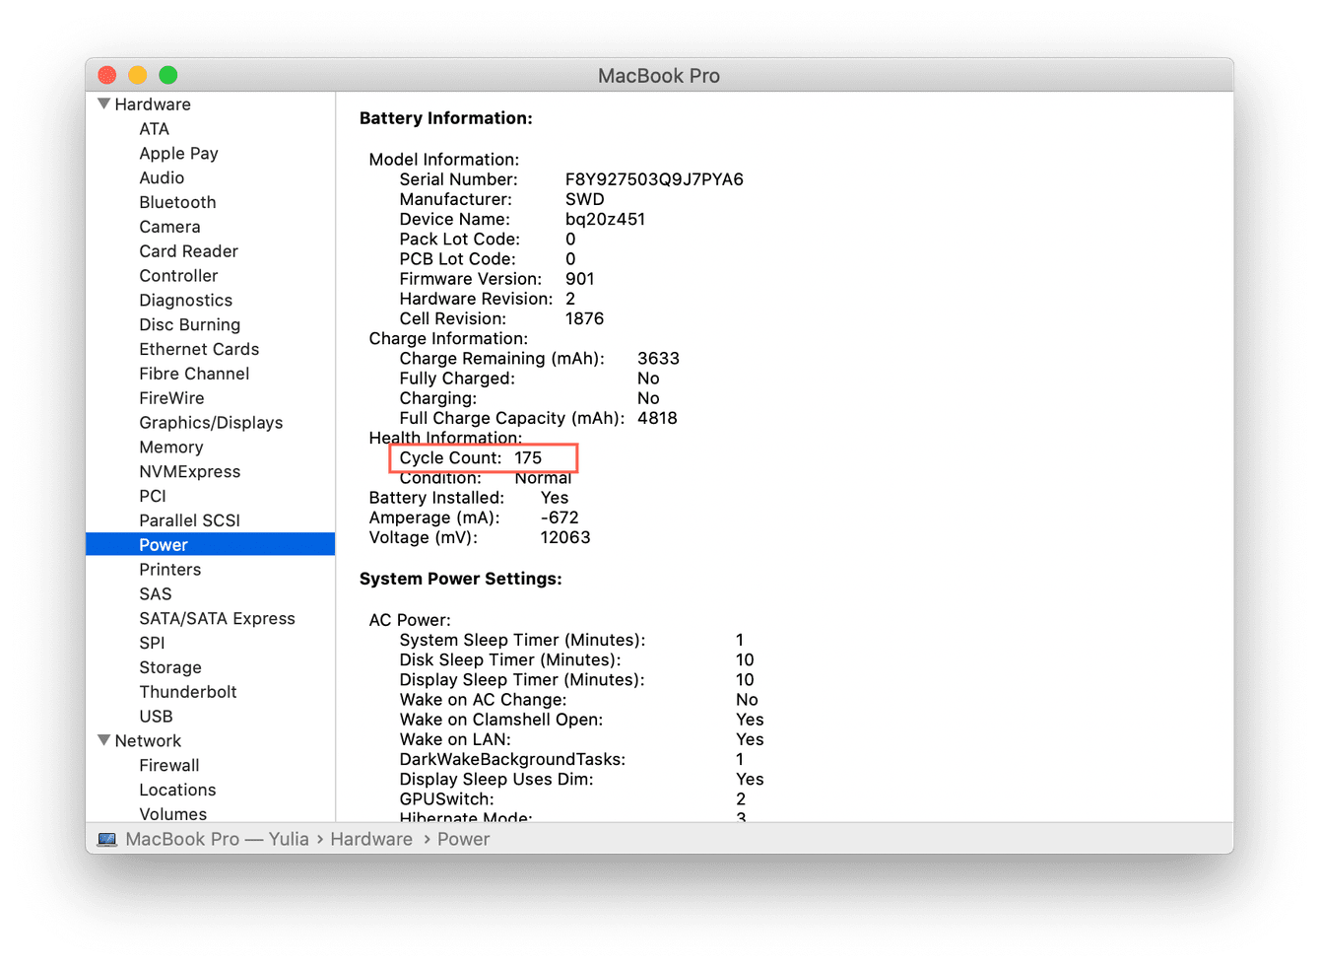Click Power in the bottom path bar

(x=463, y=839)
